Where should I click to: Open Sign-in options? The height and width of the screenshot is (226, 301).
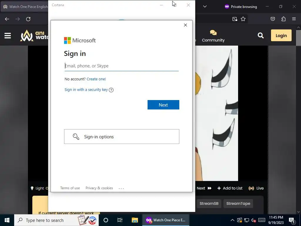[121, 137]
